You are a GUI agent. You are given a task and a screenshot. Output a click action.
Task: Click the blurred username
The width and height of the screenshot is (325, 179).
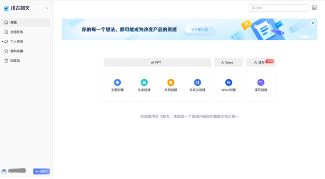click(x=17, y=171)
